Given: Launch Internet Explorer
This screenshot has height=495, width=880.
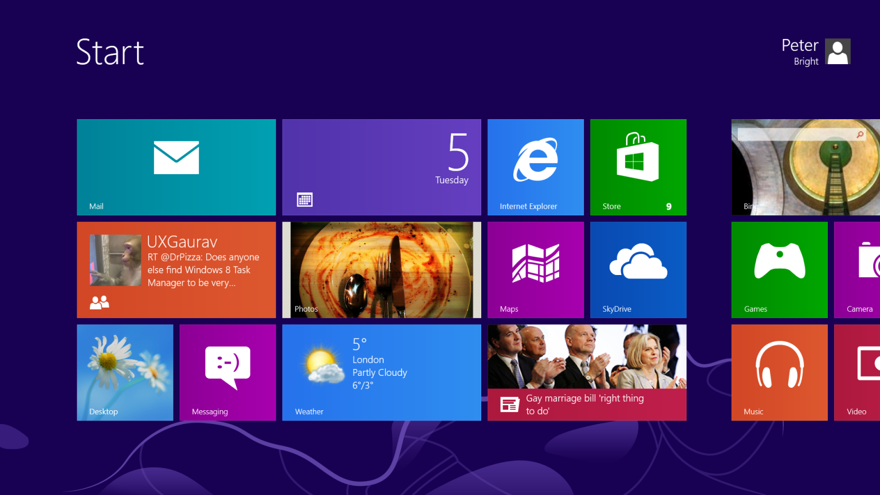Looking at the screenshot, I should (535, 167).
